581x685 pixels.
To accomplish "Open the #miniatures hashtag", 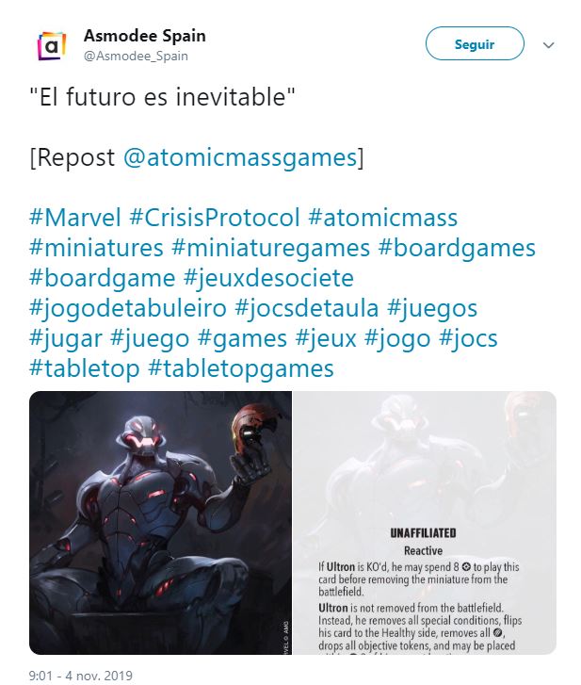I will tap(96, 248).
